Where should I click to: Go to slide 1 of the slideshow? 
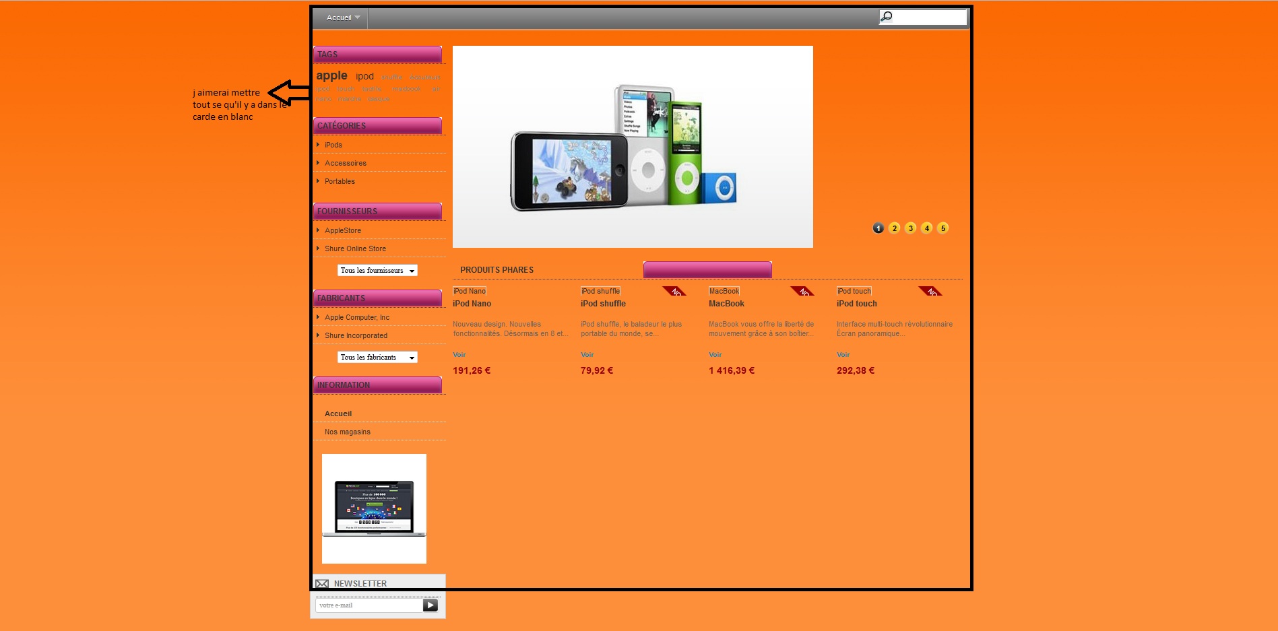(x=878, y=228)
